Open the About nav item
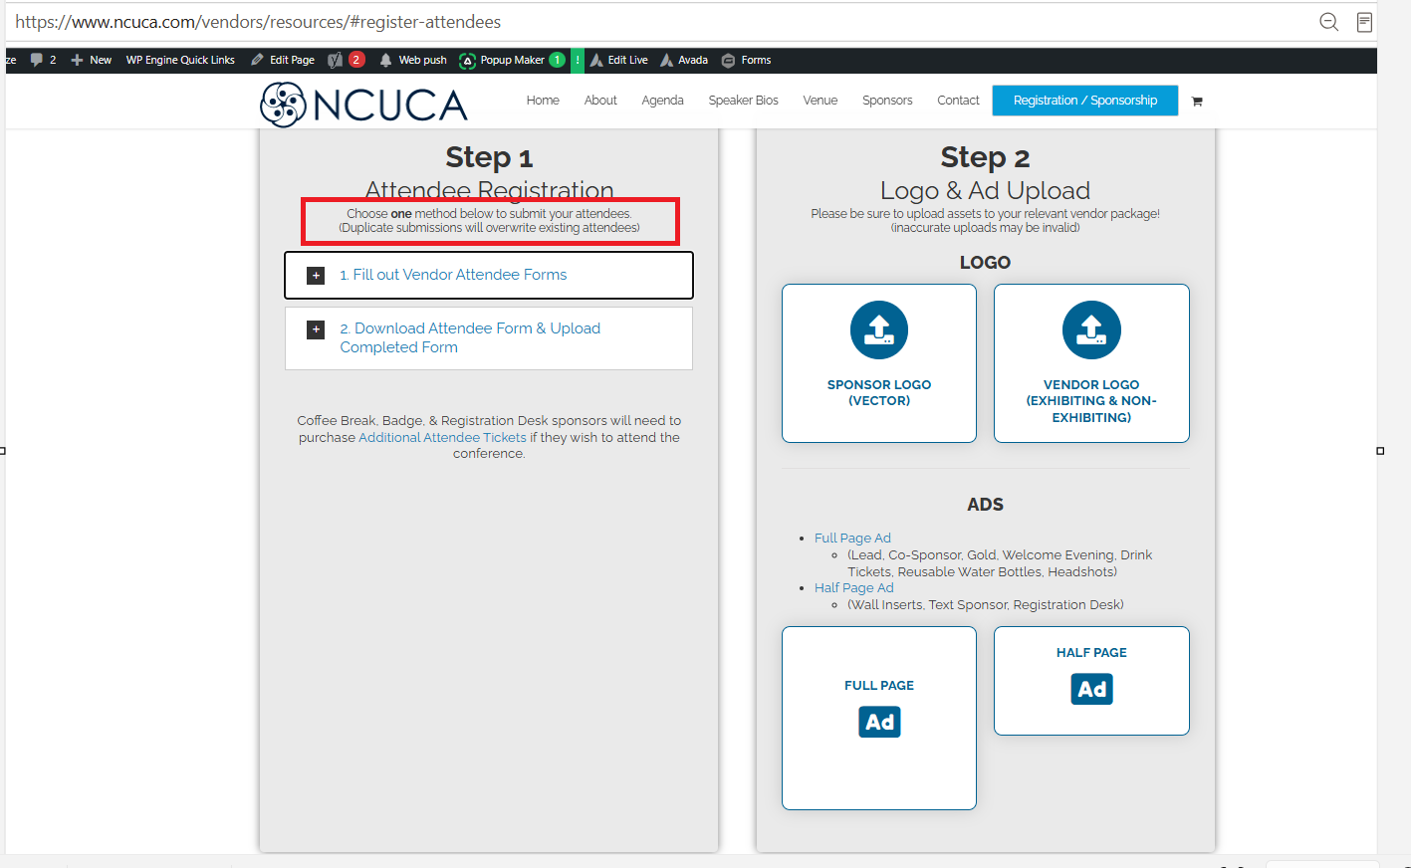 [x=600, y=101]
